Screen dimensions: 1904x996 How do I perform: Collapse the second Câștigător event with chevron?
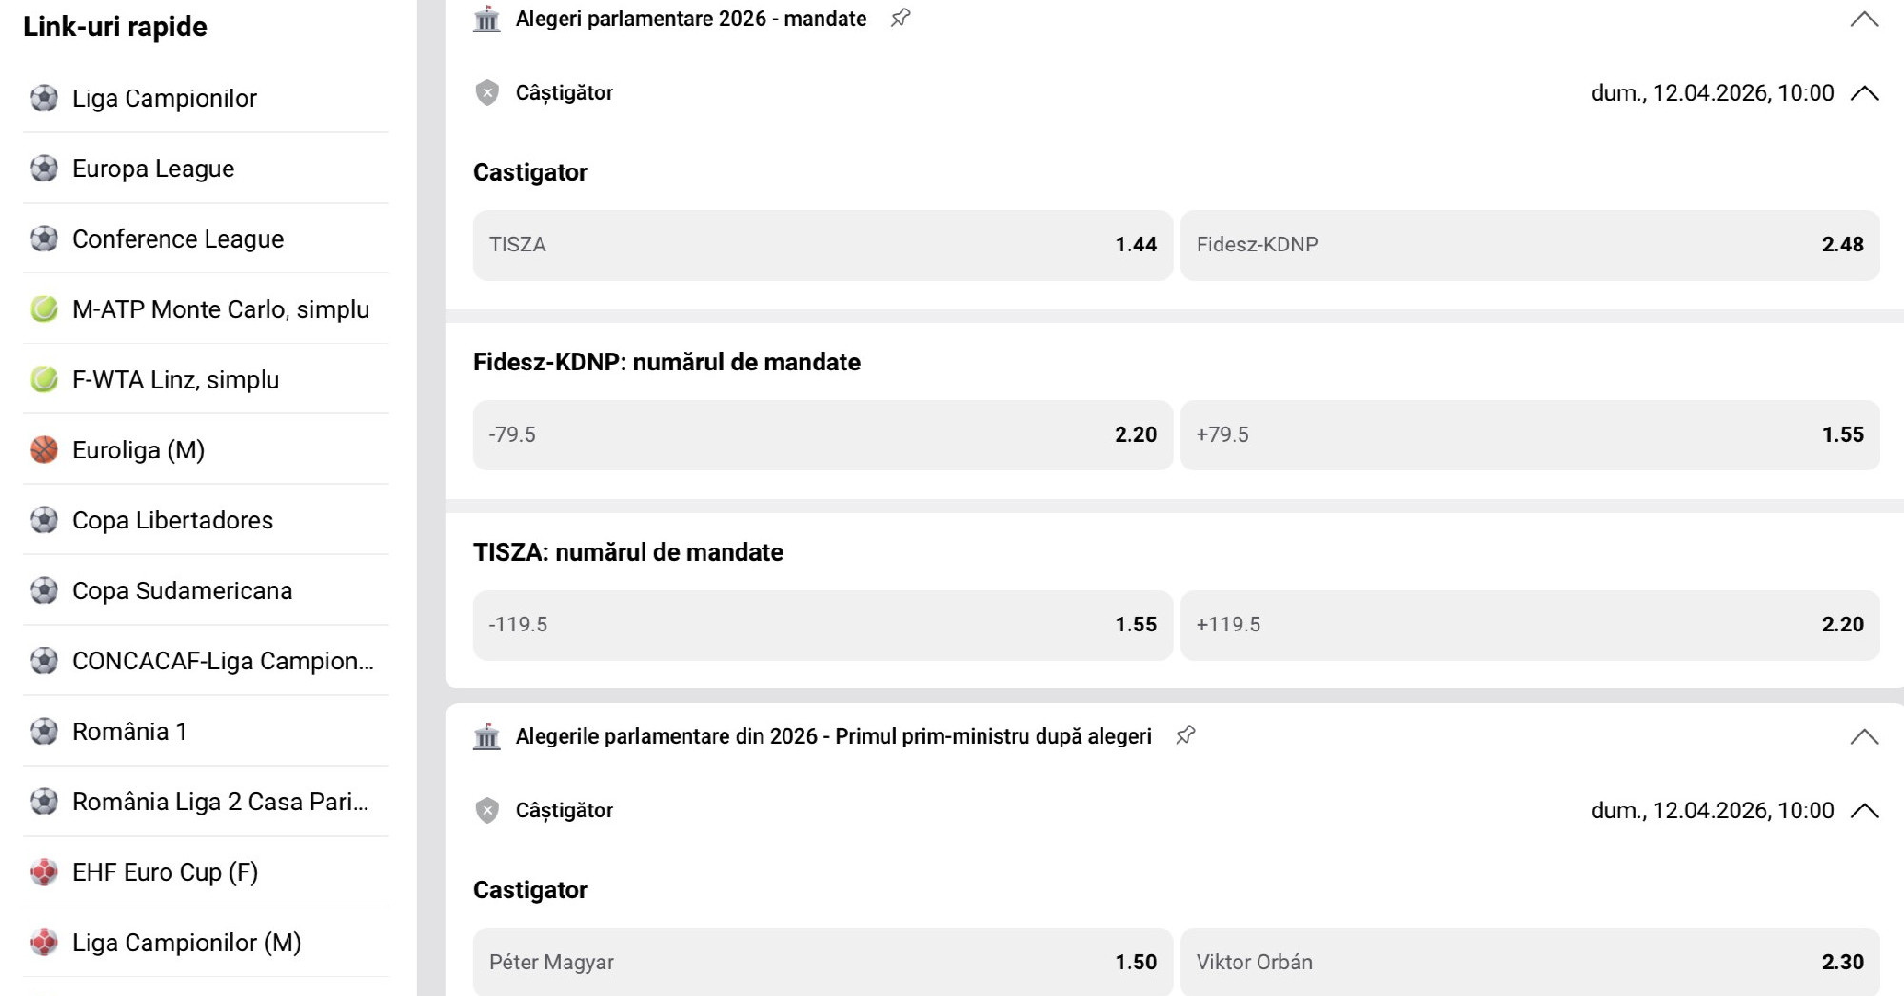[1864, 810]
